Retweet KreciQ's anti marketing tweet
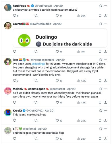The width and height of the screenshot is (112, 144). pos(36,120)
